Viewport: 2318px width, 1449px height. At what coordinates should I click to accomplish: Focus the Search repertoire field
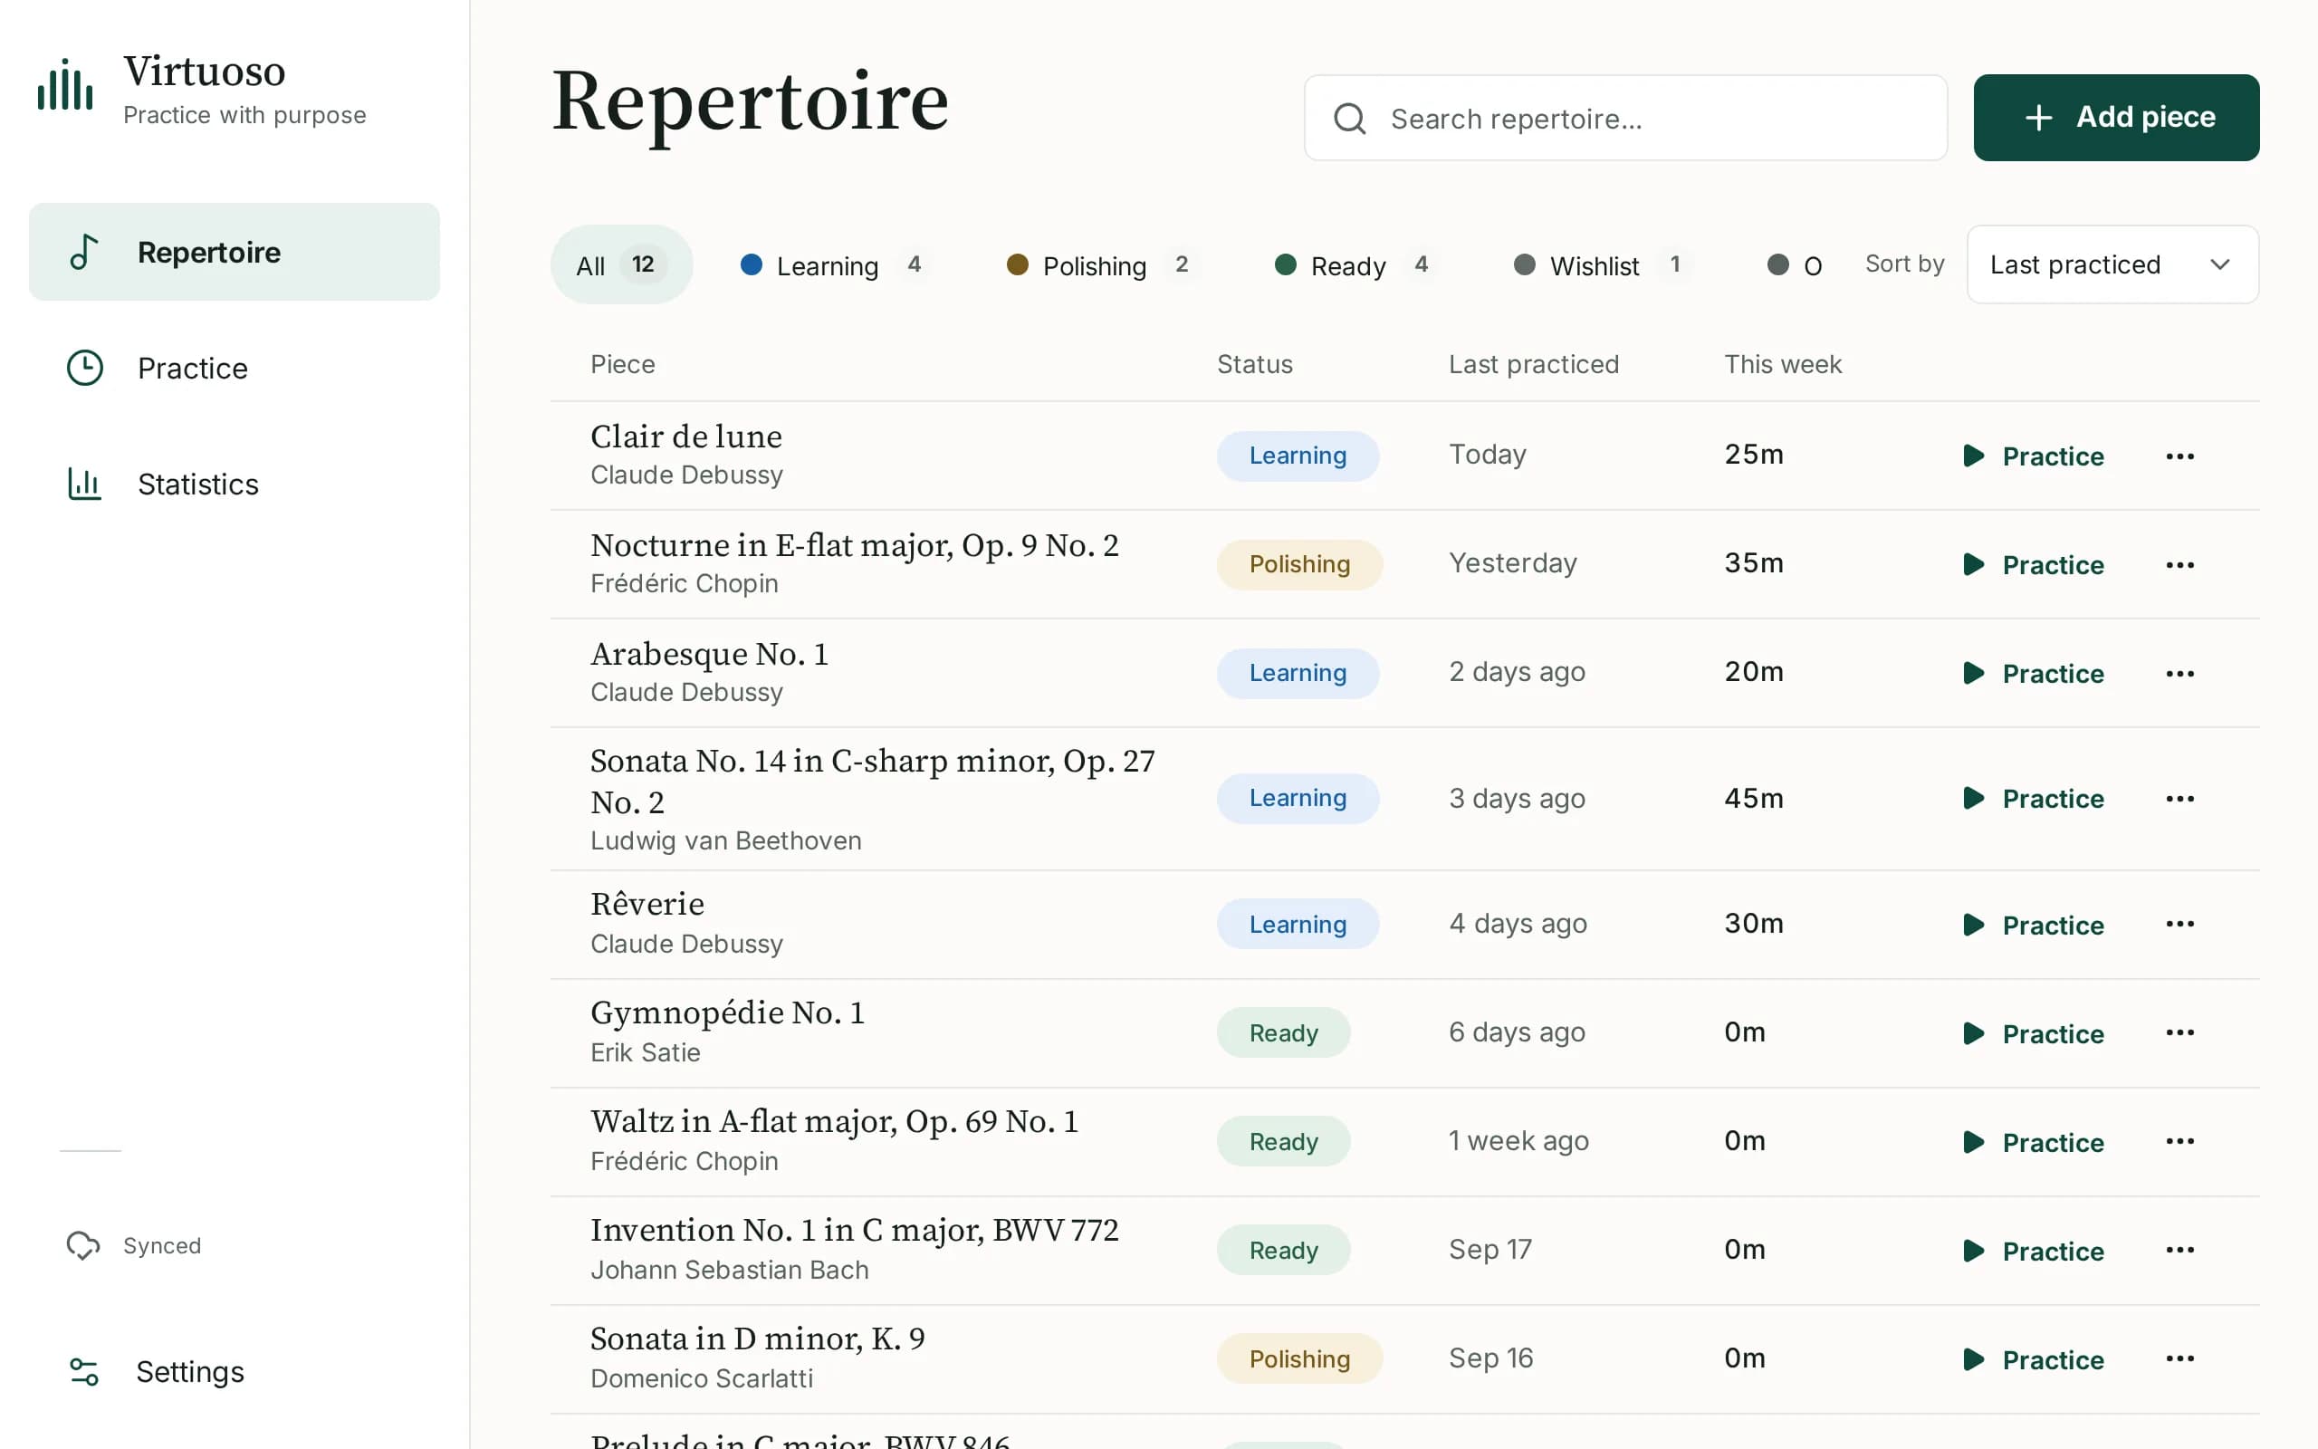(1625, 118)
